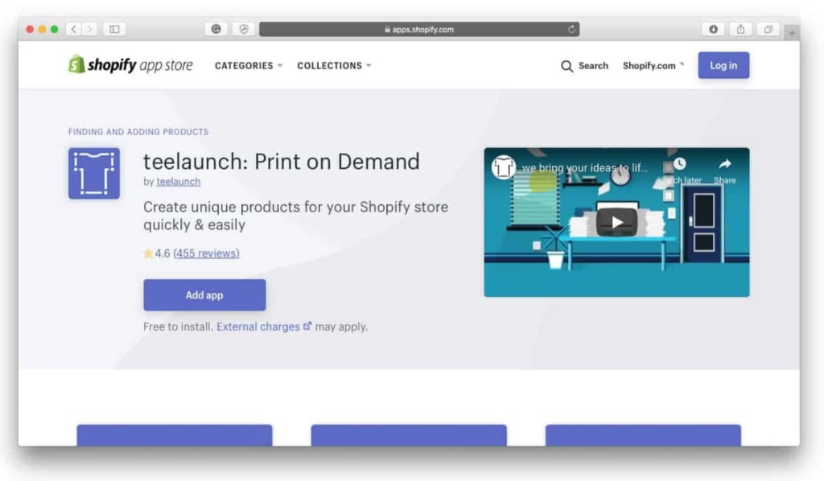Open the shield privacy extension icon

pyautogui.click(x=244, y=30)
